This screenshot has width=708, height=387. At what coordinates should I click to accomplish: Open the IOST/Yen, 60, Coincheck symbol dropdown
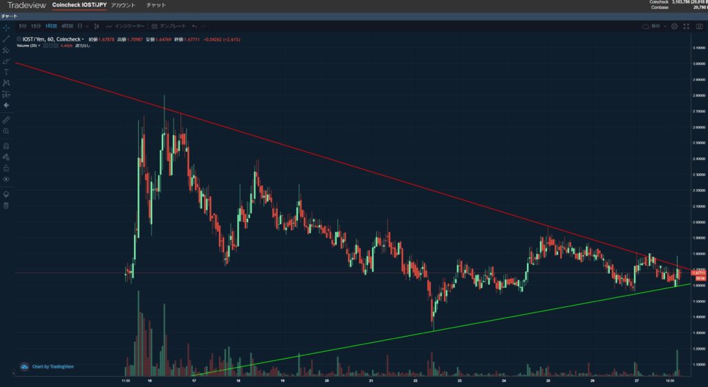coord(53,39)
